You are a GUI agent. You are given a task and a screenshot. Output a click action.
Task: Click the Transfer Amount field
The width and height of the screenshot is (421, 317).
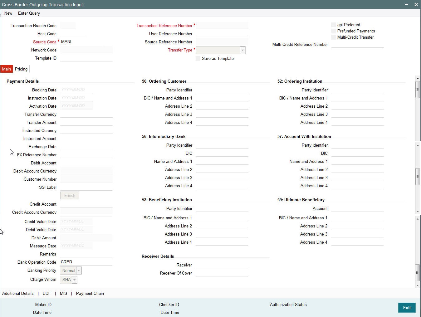point(86,122)
